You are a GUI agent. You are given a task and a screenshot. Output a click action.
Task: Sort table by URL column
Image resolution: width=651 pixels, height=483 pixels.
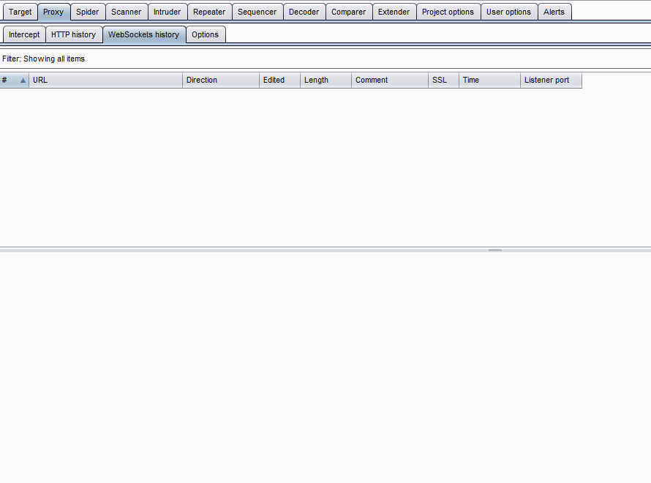tap(105, 80)
